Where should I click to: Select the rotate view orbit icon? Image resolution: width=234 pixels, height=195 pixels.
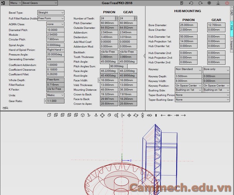(x=136, y=115)
